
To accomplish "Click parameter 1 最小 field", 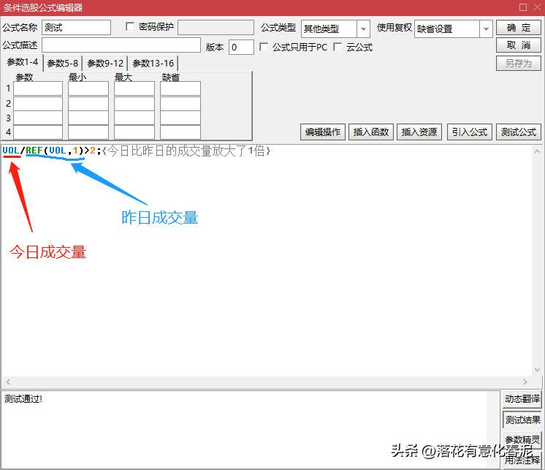I will click(88, 88).
